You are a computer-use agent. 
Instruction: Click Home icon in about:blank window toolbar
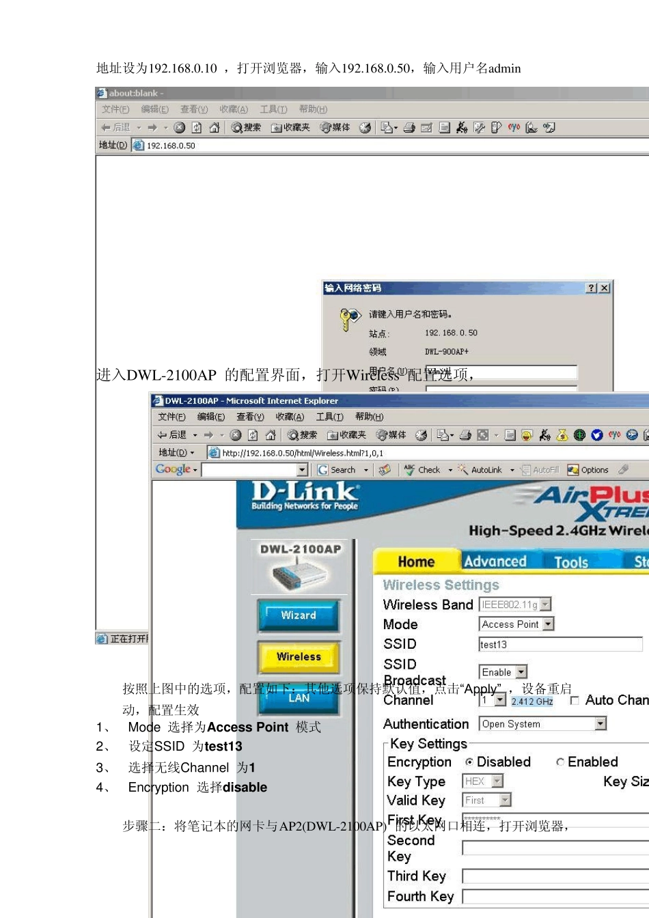[x=215, y=127]
